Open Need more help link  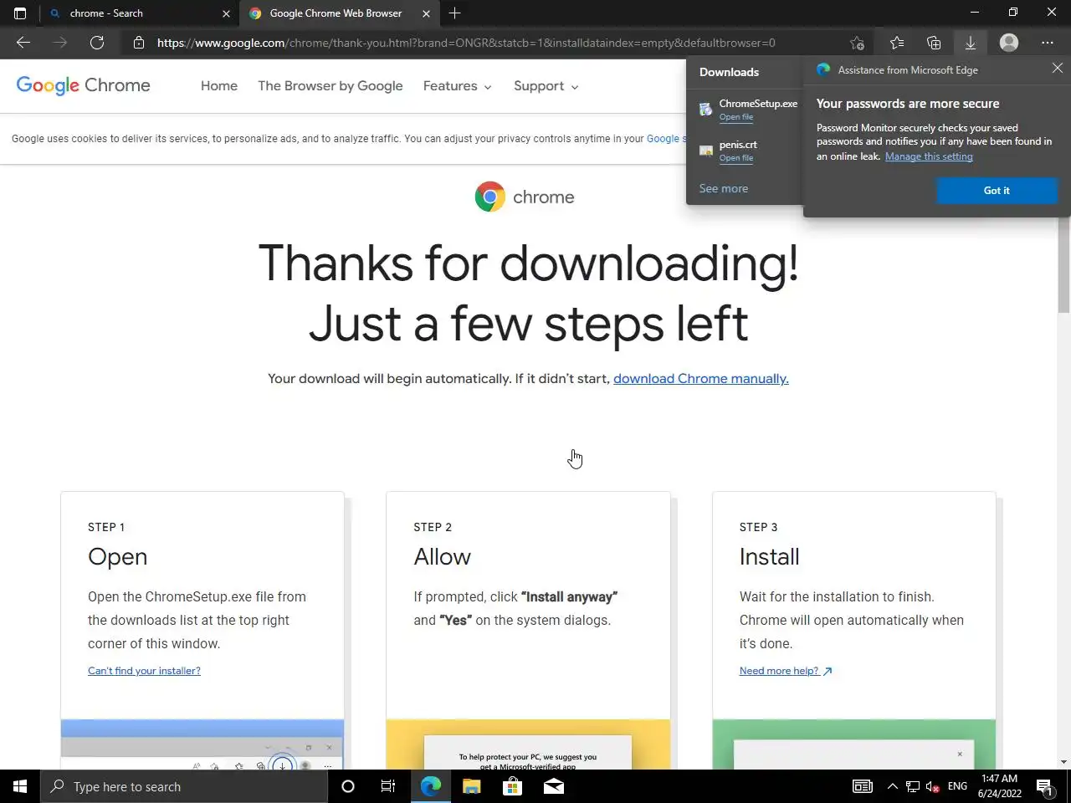pyautogui.click(x=786, y=671)
